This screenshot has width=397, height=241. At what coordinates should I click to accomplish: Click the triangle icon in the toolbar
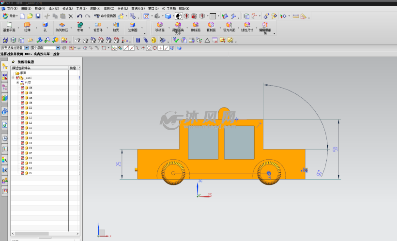tap(207, 40)
